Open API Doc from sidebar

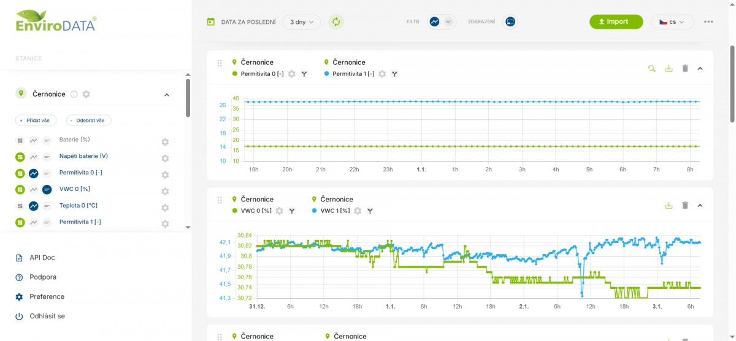coord(42,258)
